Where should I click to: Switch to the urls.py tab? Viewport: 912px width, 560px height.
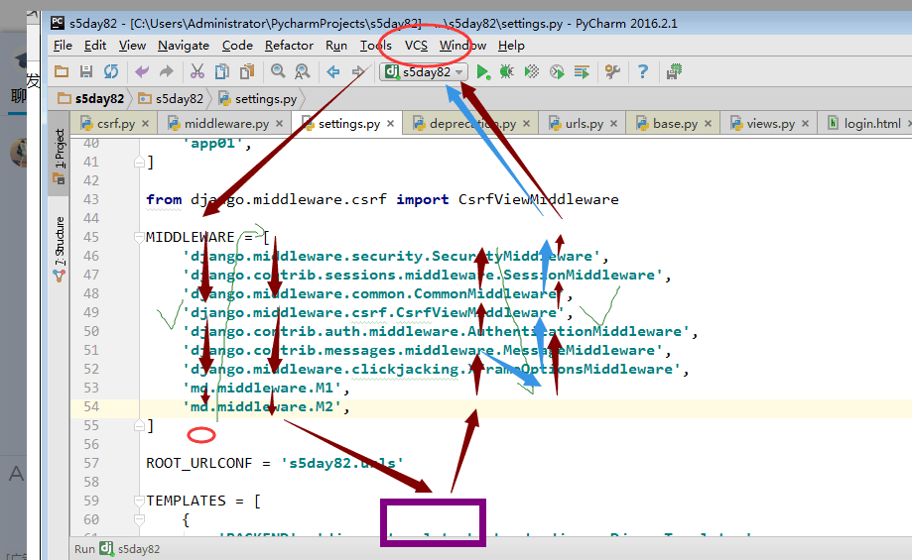coord(585,124)
